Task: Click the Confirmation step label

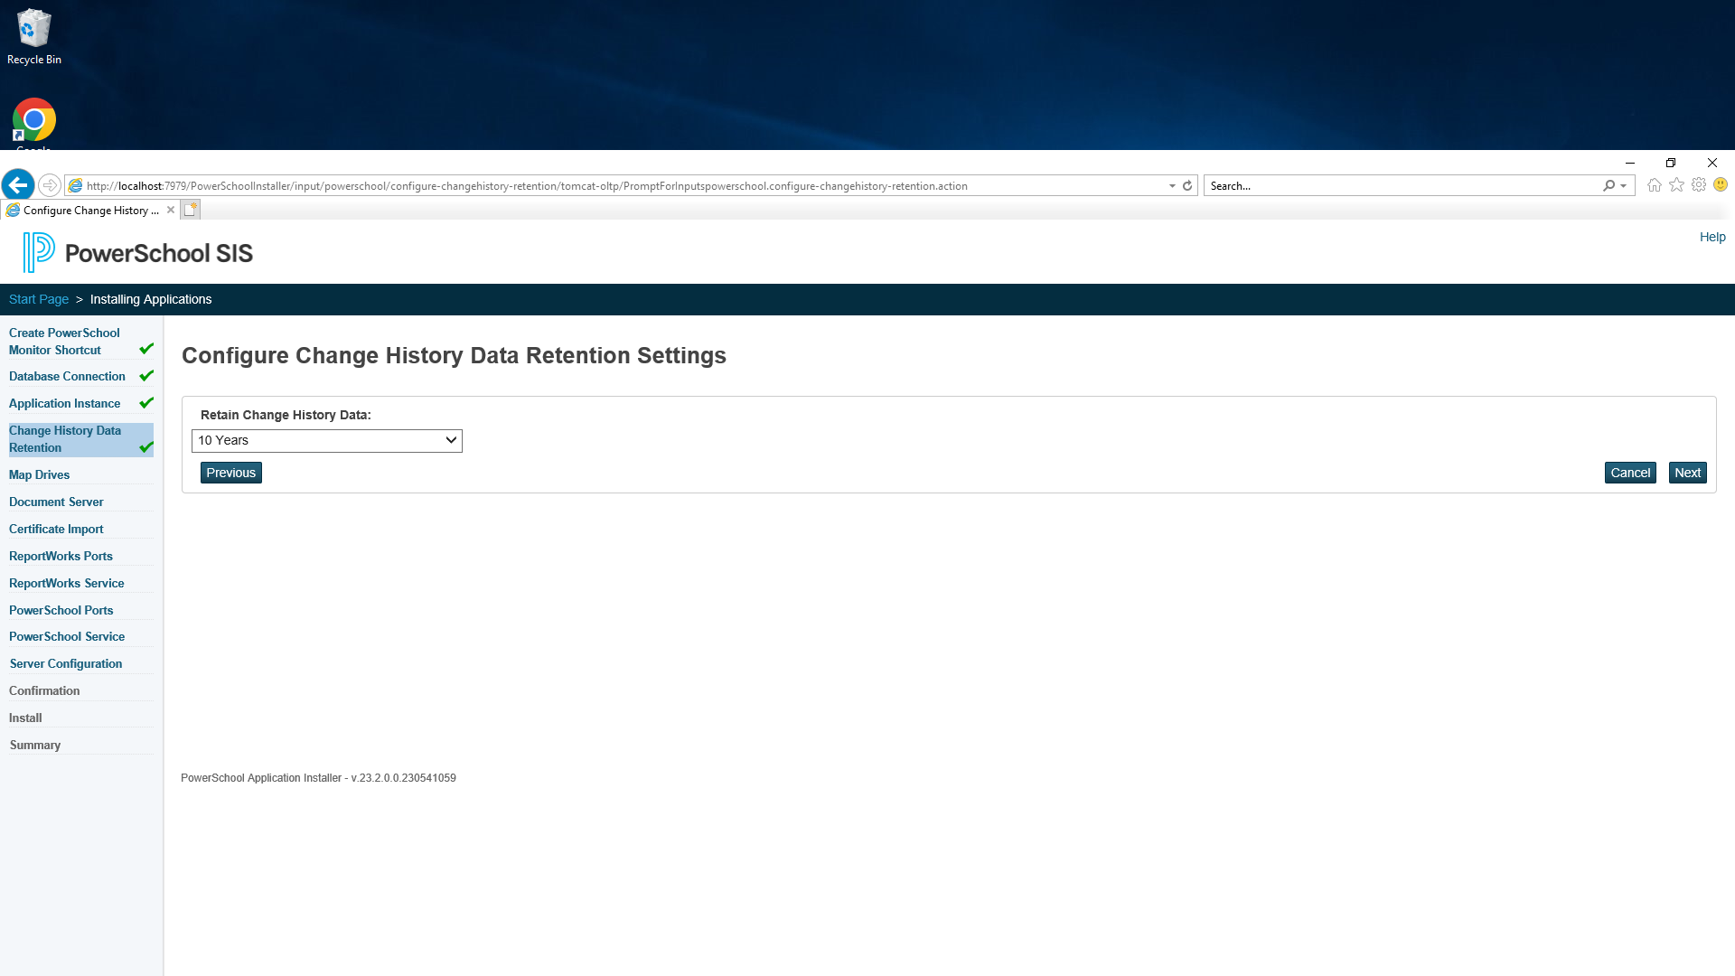Action: tap(44, 690)
